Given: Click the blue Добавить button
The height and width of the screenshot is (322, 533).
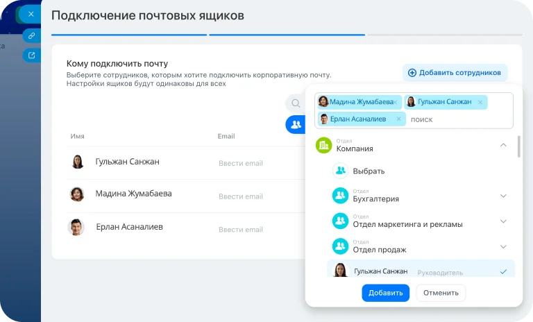Looking at the screenshot, I should pos(385,293).
